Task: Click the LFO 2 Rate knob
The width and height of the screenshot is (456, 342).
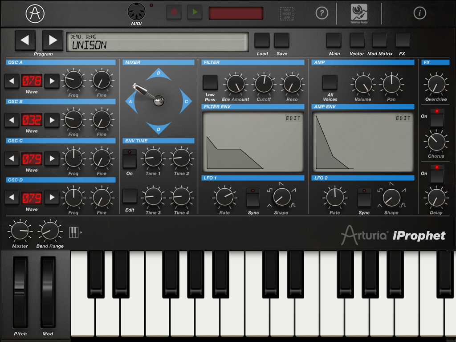Action: 335,197
